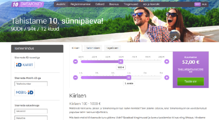The image size is (219, 120).
Task: Open the Tingimused menu item
Action: point(131,4)
